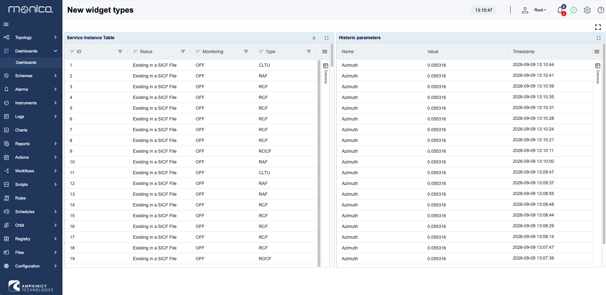Image resolution: width=606 pixels, height=295 pixels.
Task: Click the user profile avatar icon
Action: click(x=525, y=10)
